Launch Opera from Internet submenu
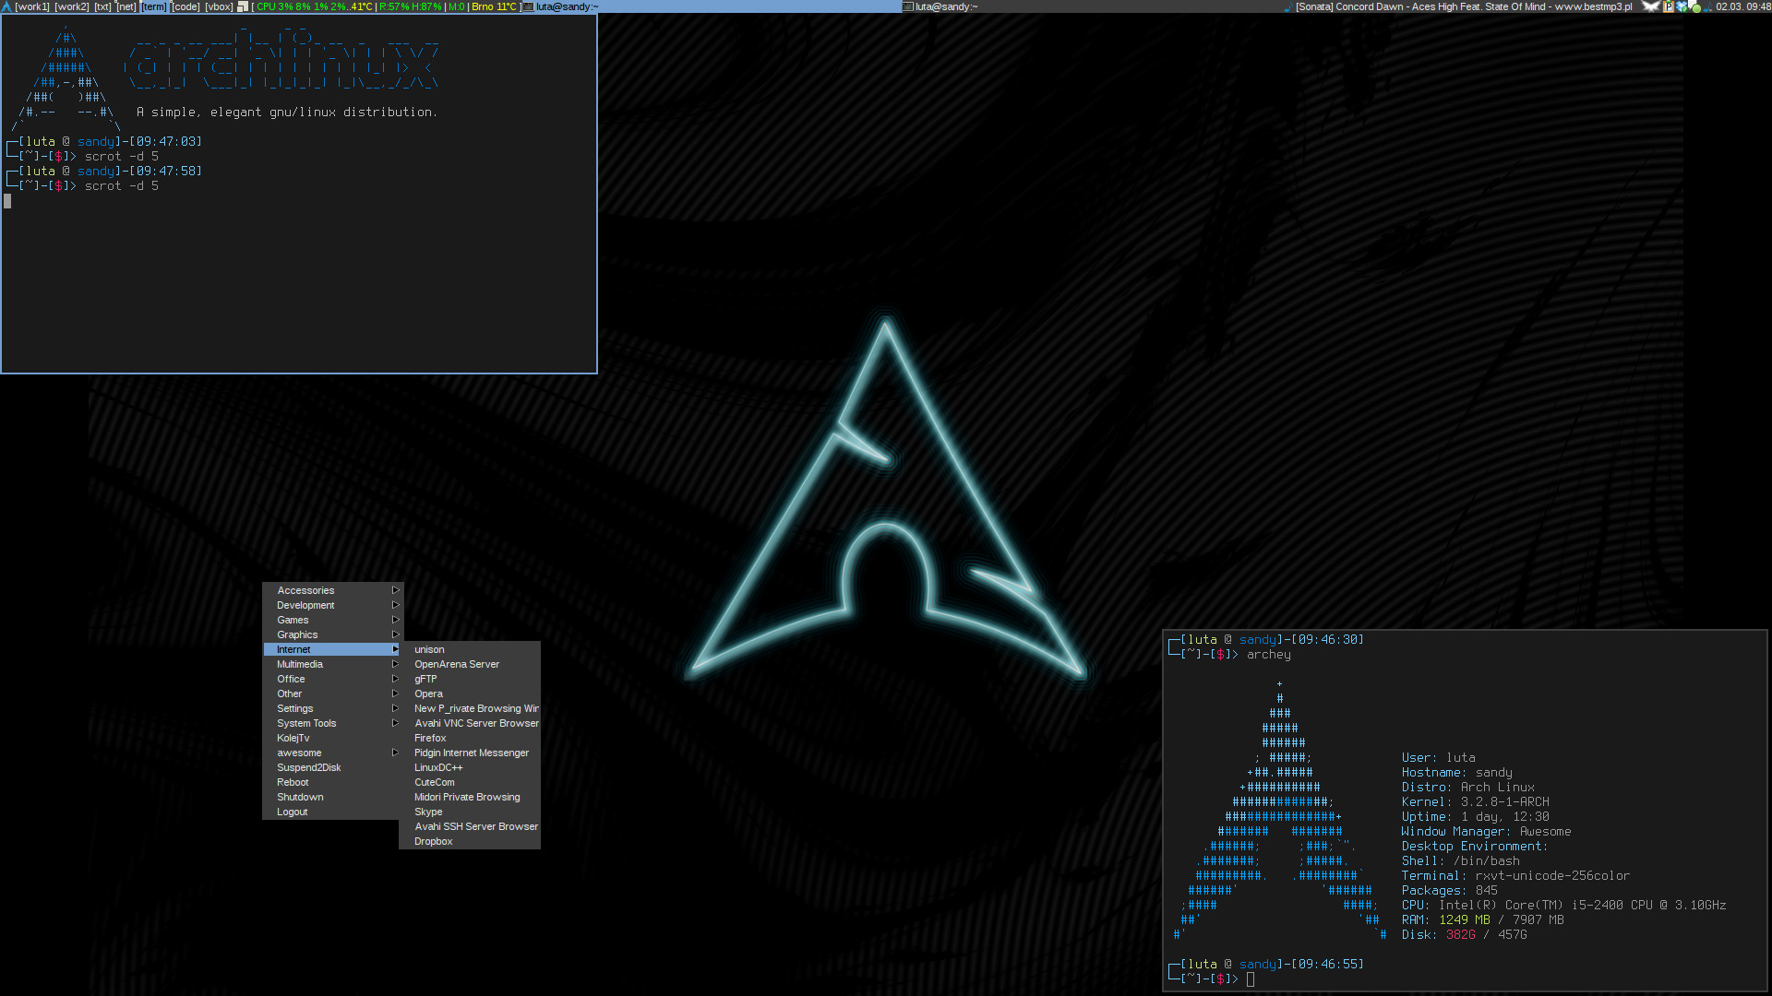Image resolution: width=1772 pixels, height=996 pixels. 470,694
